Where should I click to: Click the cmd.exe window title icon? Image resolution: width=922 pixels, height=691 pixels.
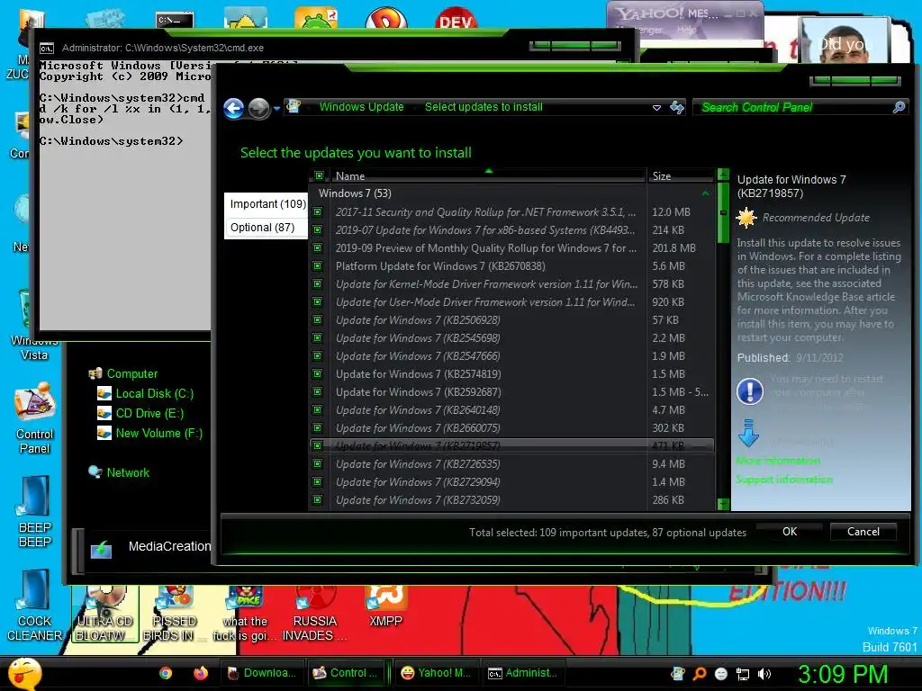(x=47, y=49)
